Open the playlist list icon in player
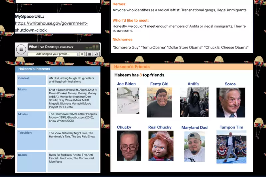Screen dimensions: 266x177 tap(89, 54)
